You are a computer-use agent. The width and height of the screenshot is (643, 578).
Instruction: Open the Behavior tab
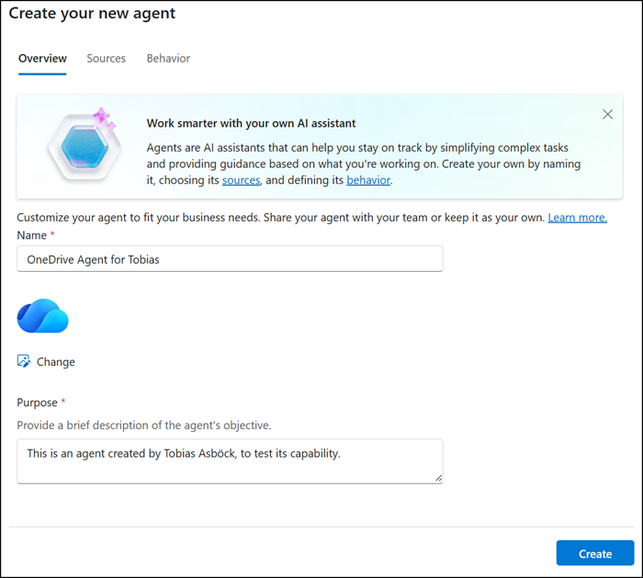tap(168, 58)
